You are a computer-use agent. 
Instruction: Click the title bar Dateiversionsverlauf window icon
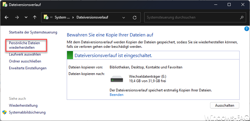[x=5, y=5]
